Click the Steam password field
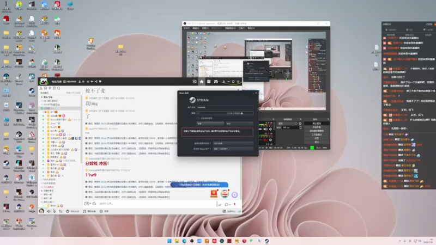 pos(225,113)
